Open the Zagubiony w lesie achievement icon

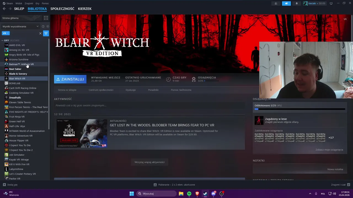[x=259, y=120]
